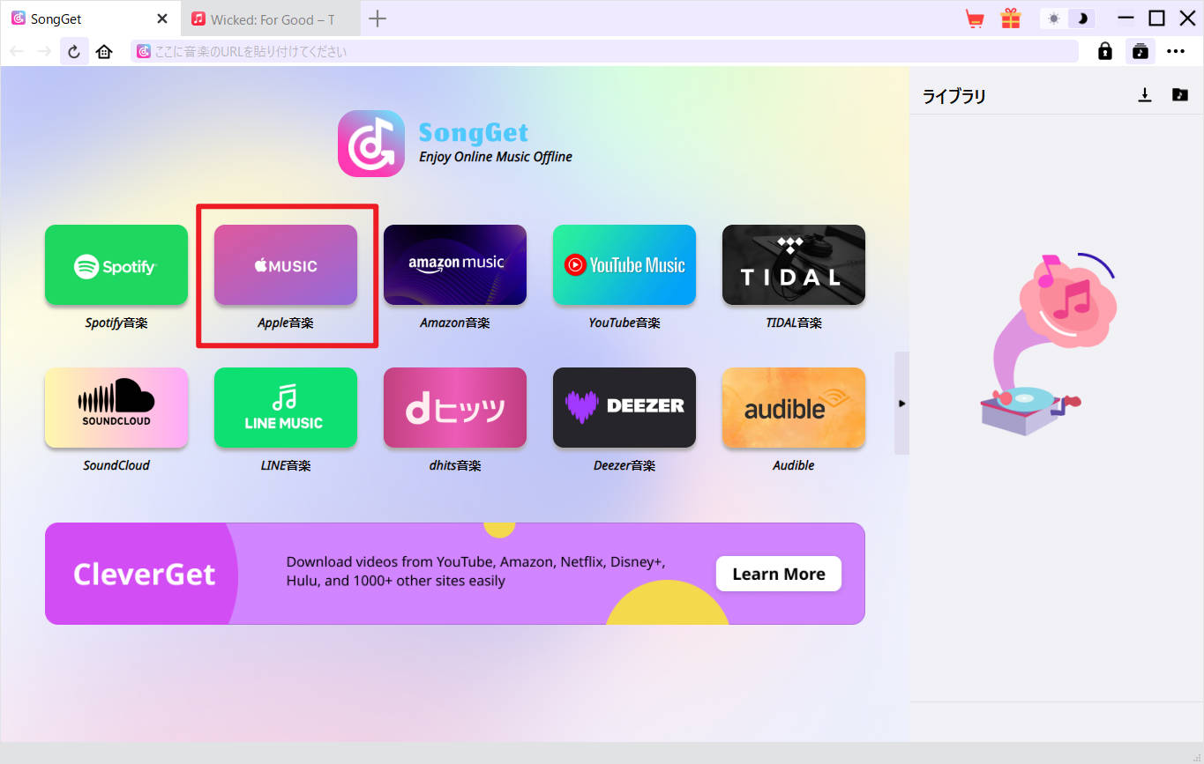
Task: Open the Amazon Music downloader
Action: (x=454, y=264)
